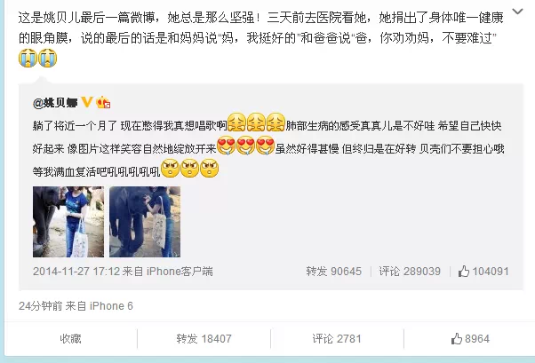Click the iPhone 6 source link

pos(111,306)
